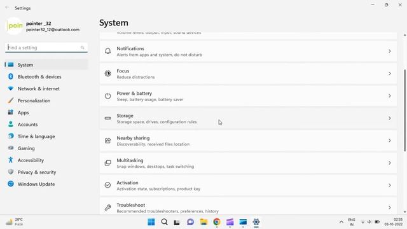407x229 pixels.
Task: Open Nearby sharing via its chevron
Action: click(390, 141)
